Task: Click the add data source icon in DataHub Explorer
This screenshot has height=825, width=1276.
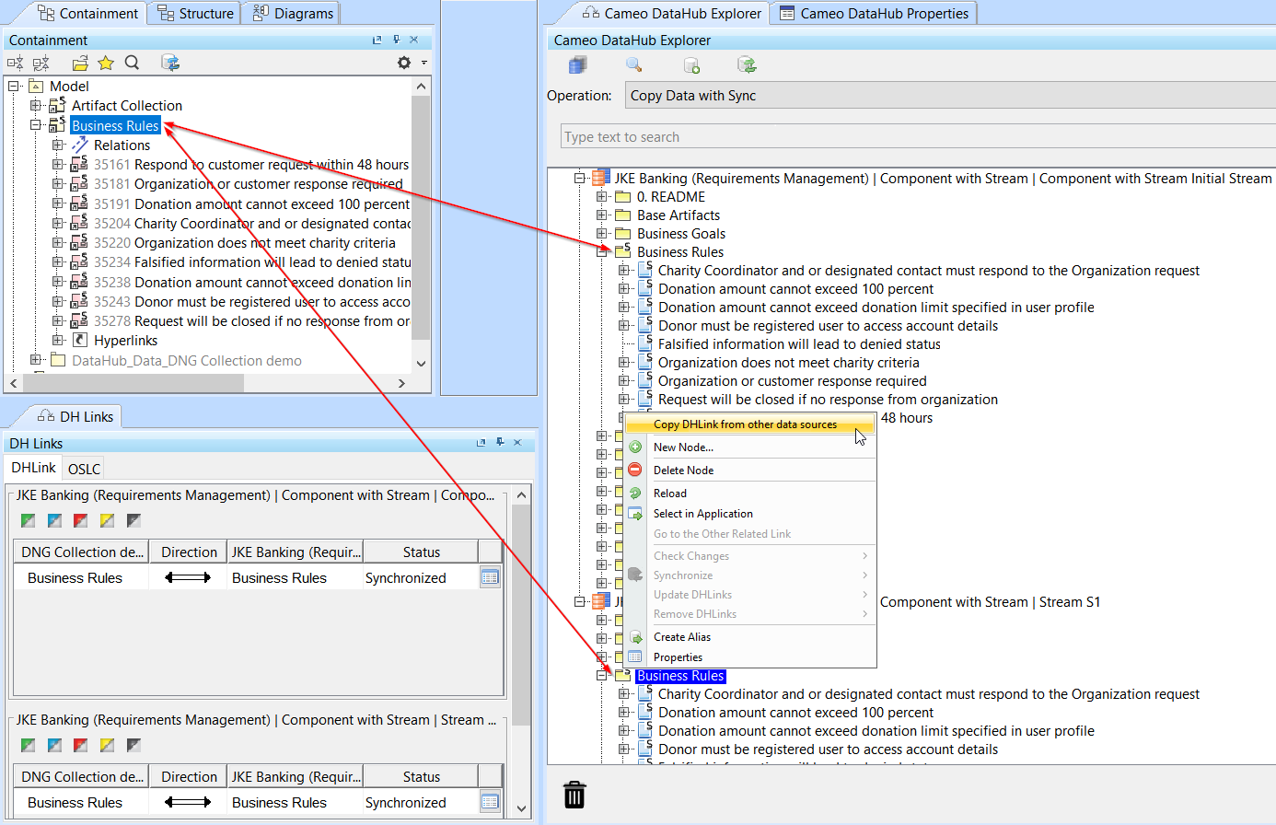Action: [x=691, y=65]
